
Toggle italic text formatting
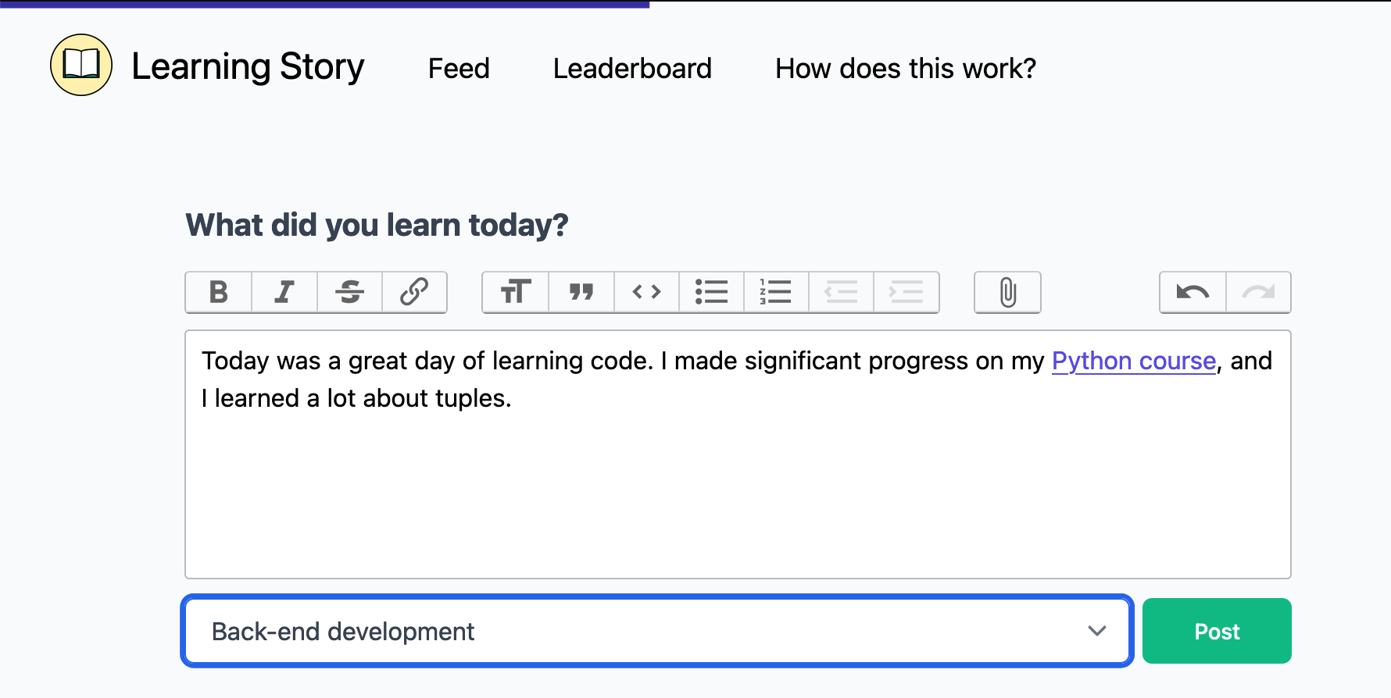click(x=284, y=292)
